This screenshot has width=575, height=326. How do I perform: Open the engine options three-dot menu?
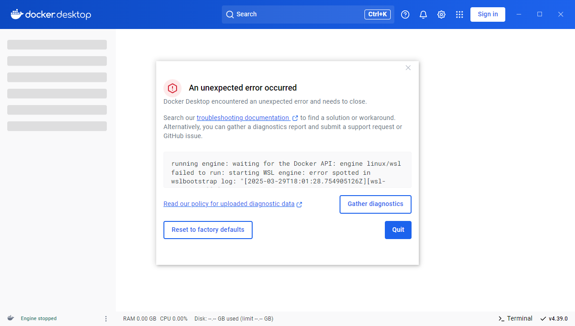tap(106, 319)
